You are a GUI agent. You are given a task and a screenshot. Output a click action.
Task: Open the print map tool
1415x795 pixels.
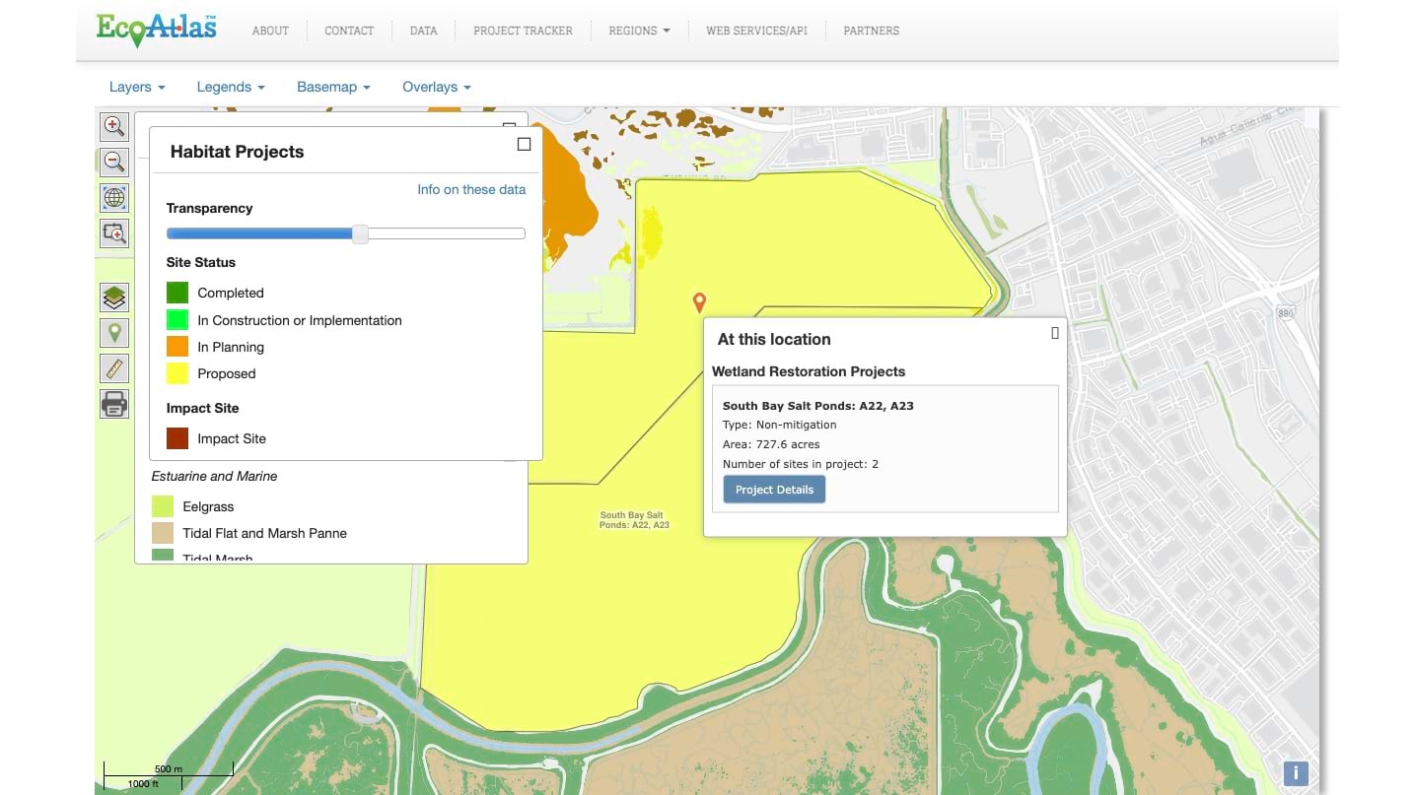tap(113, 403)
